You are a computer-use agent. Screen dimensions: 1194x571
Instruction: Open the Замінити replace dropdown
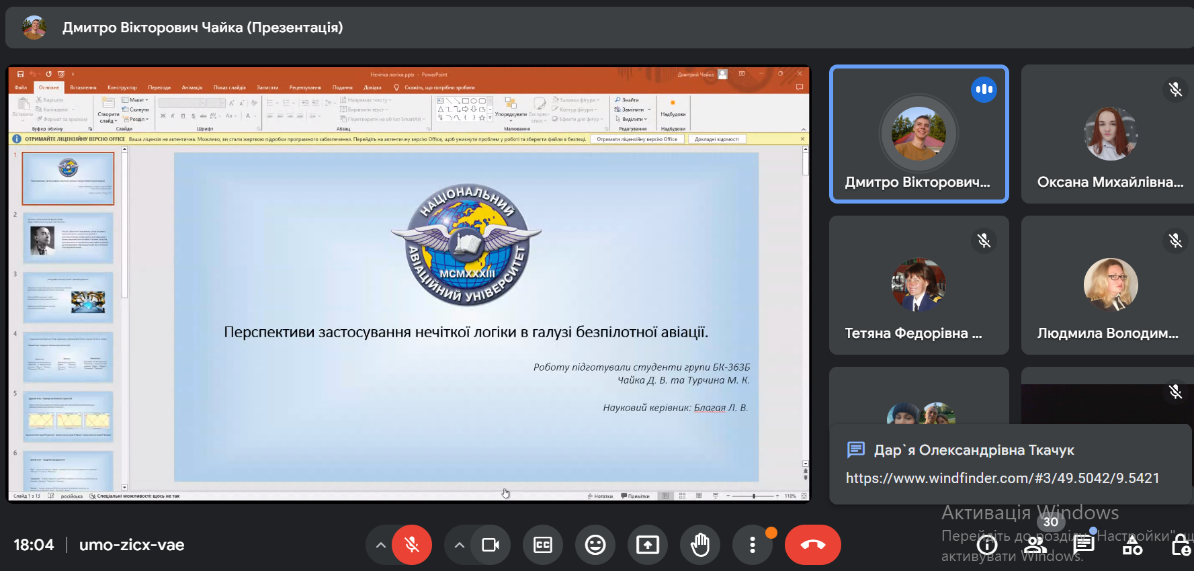[633, 109]
